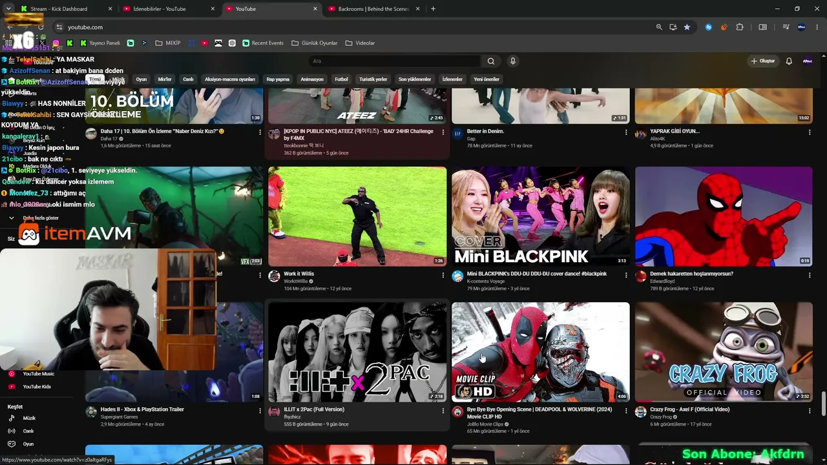
Task: Open YouTube notifications bell
Action: point(789,61)
